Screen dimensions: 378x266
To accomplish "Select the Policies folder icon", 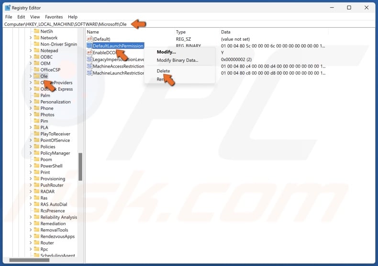I will coord(37,147).
